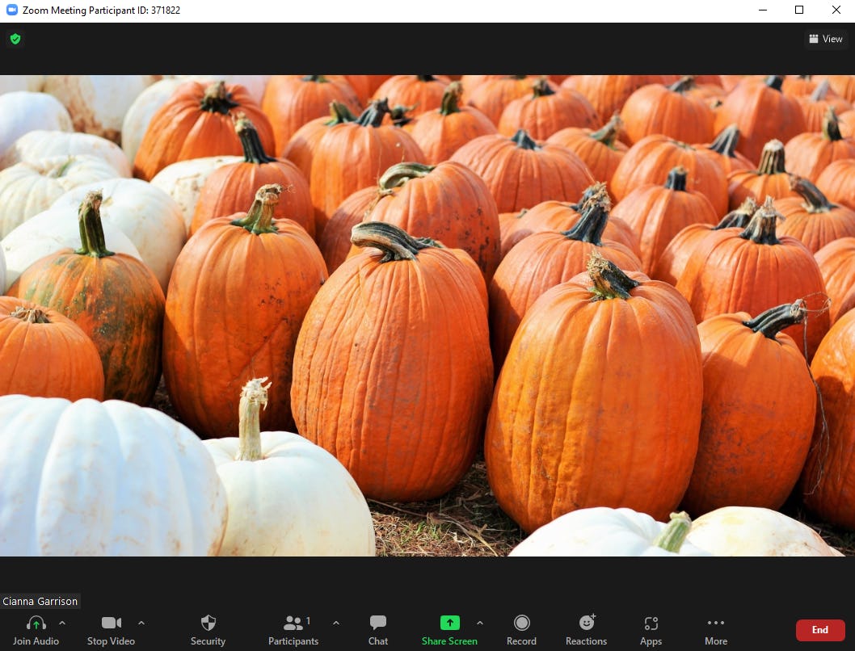Image resolution: width=855 pixels, height=651 pixels.
Task: Expand the audio settings chevron
Action: click(62, 623)
